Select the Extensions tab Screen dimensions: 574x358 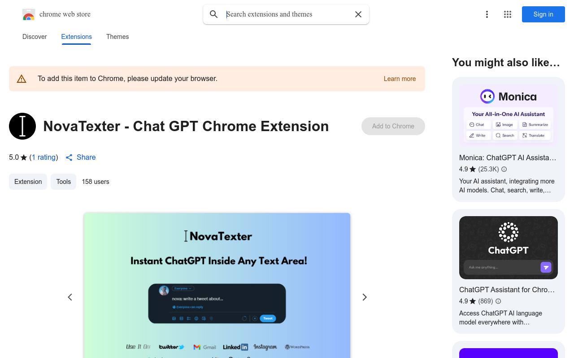pos(77,37)
